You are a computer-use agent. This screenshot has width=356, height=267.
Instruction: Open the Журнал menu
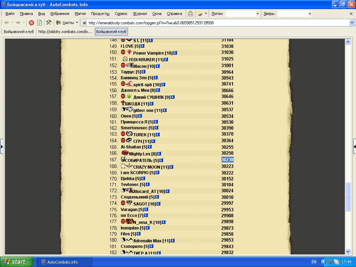coord(140,14)
